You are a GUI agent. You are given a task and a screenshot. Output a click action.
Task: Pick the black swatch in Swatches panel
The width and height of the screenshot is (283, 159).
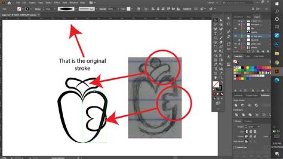click(243, 68)
